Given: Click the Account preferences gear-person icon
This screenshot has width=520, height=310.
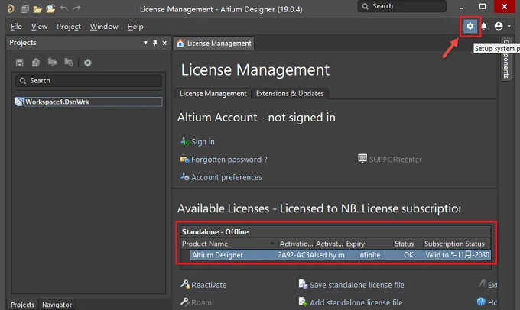Looking at the screenshot, I should pos(184,176).
